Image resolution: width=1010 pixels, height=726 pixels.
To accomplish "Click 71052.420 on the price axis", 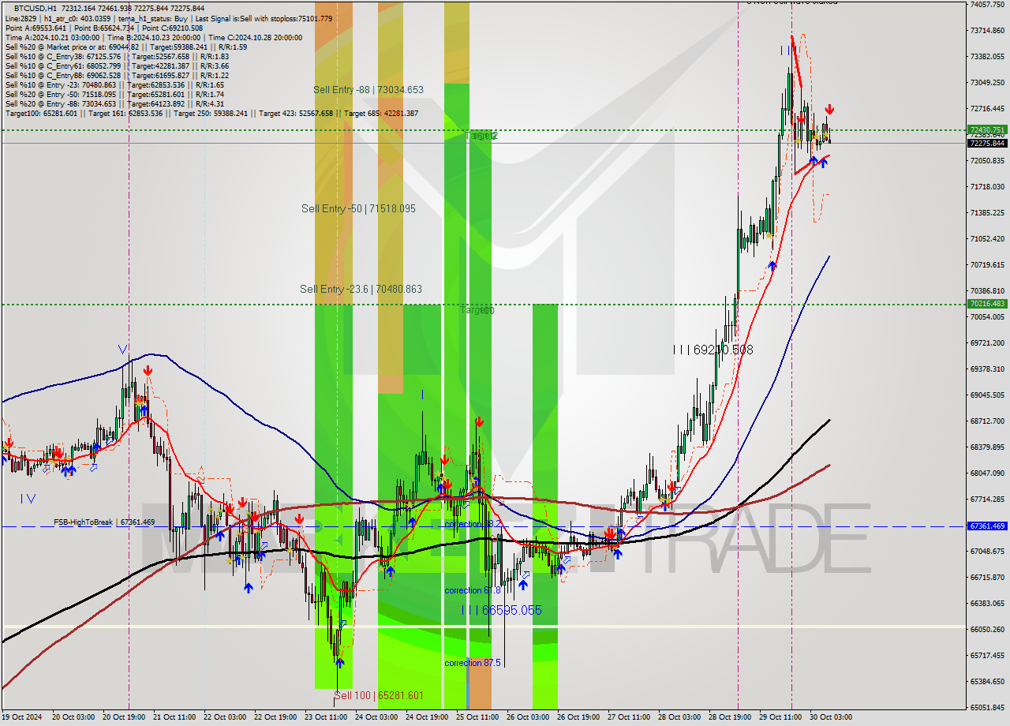I will (987, 238).
